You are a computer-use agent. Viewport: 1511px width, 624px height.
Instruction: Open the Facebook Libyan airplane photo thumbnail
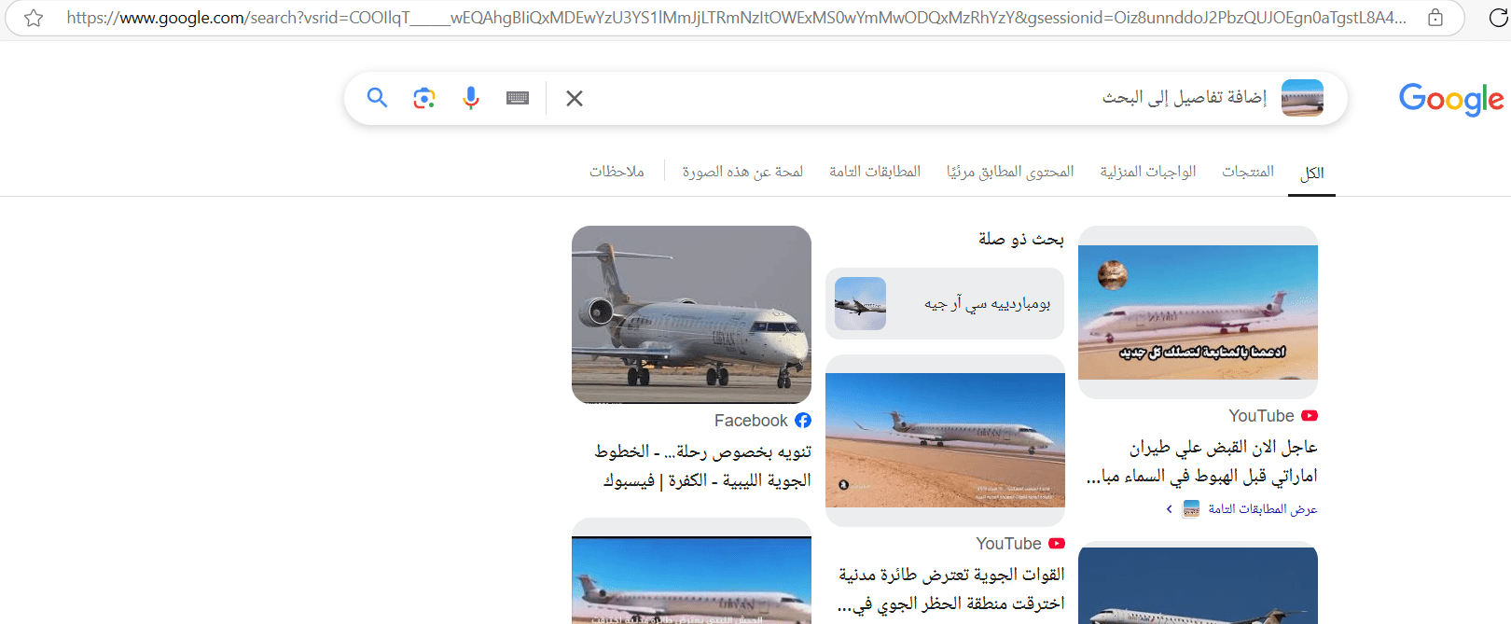(691, 314)
